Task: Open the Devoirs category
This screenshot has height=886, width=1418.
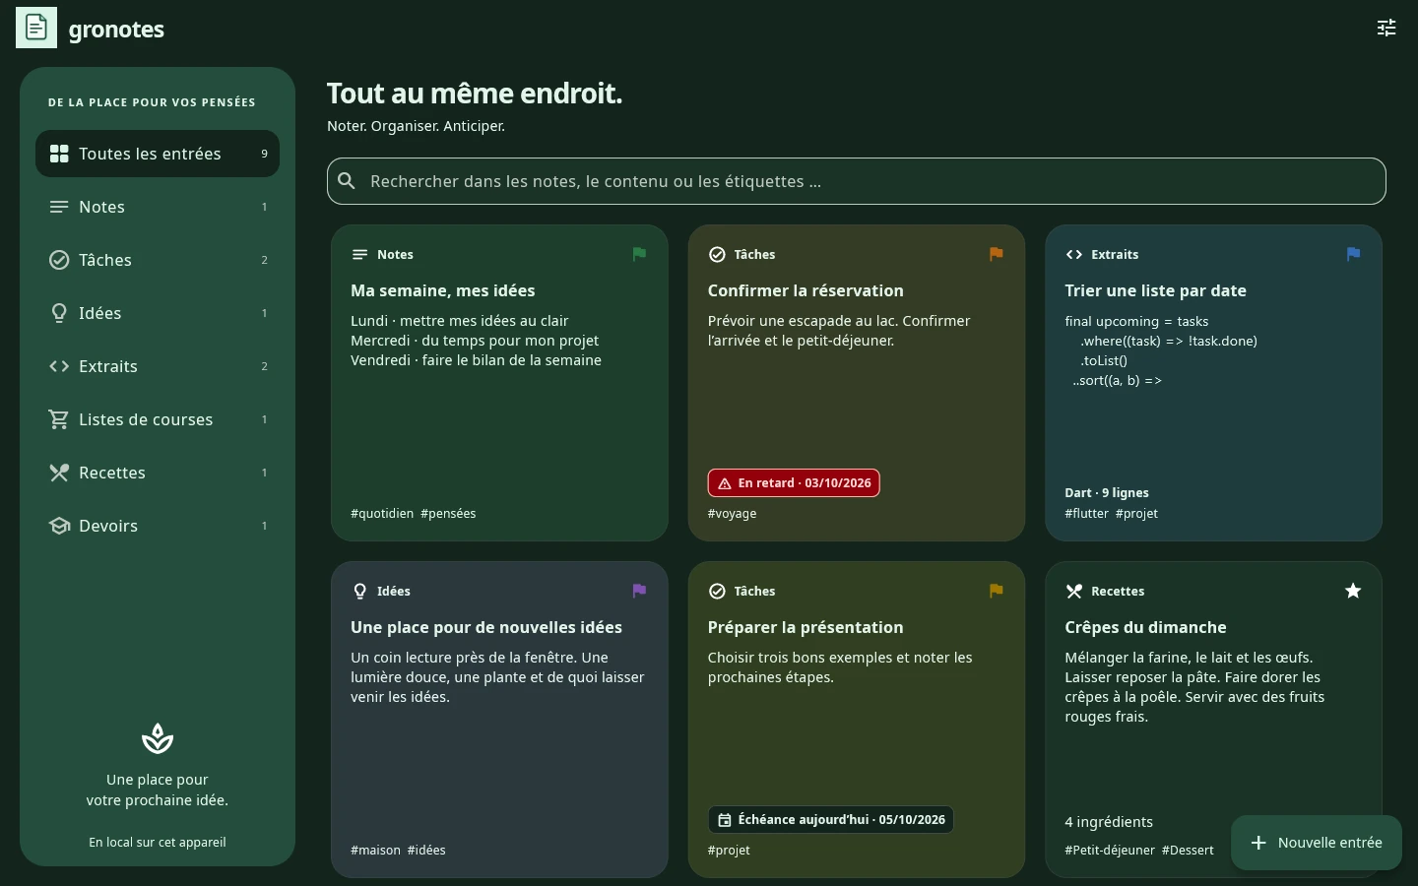Action: (x=158, y=526)
